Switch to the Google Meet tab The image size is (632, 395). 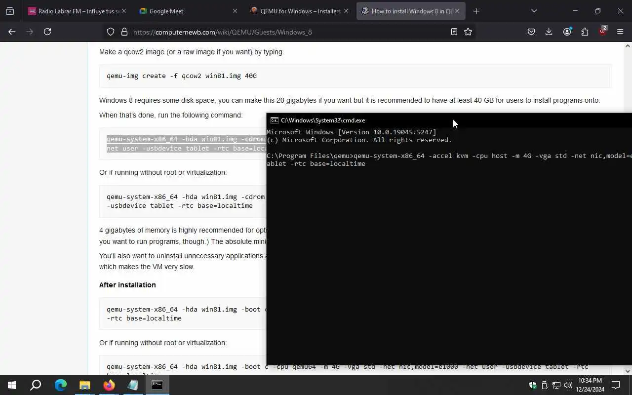188,11
